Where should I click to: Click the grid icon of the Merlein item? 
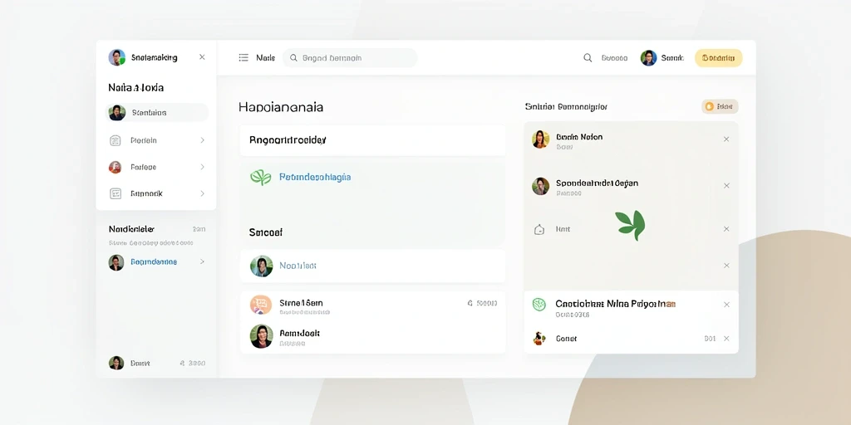pos(115,140)
